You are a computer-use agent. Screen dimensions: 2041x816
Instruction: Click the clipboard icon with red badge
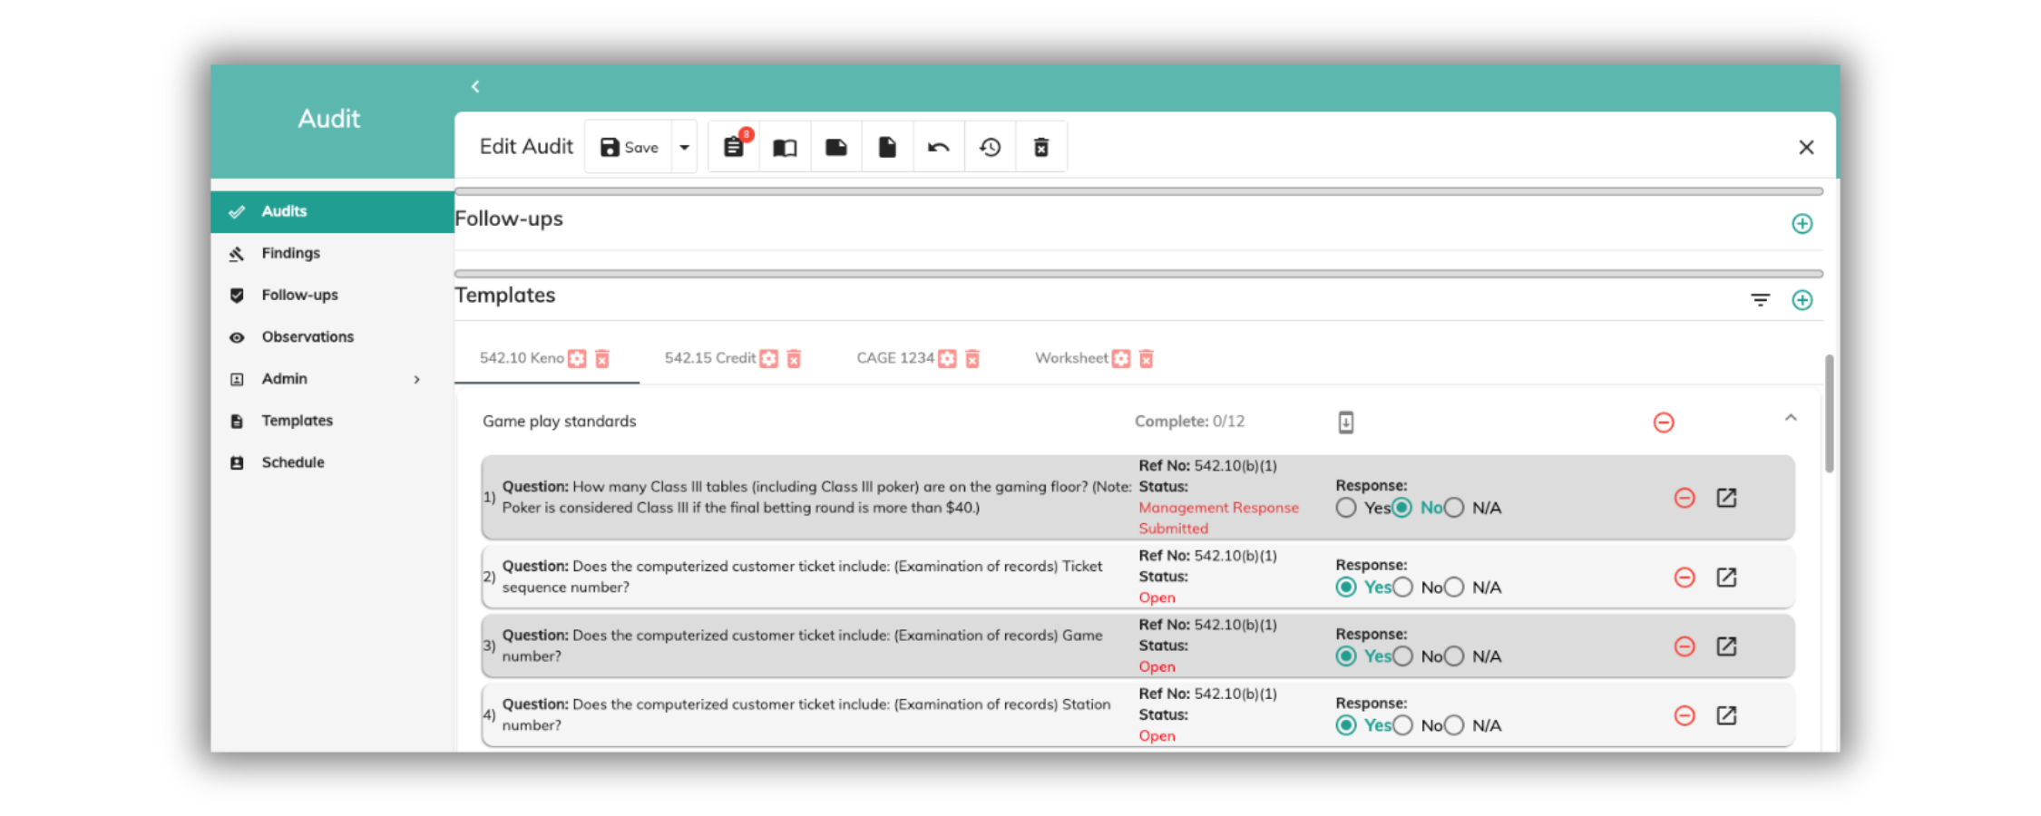tap(734, 147)
